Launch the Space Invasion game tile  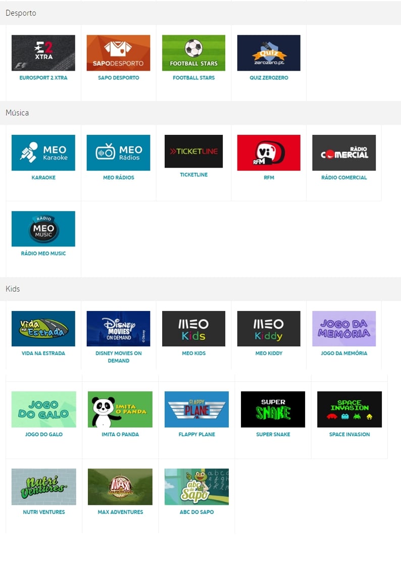click(349, 409)
